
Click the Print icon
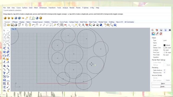point(16,25)
